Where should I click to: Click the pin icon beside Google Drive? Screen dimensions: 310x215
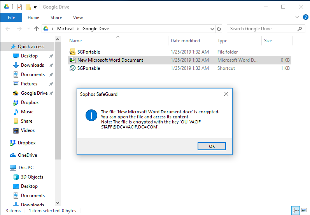51,93
